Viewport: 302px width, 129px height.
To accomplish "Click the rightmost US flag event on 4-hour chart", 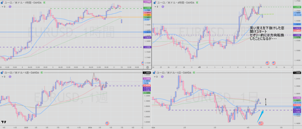I will (274, 63).
